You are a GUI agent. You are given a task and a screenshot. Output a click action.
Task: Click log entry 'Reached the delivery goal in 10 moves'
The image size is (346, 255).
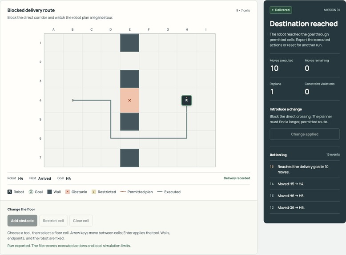305,170
